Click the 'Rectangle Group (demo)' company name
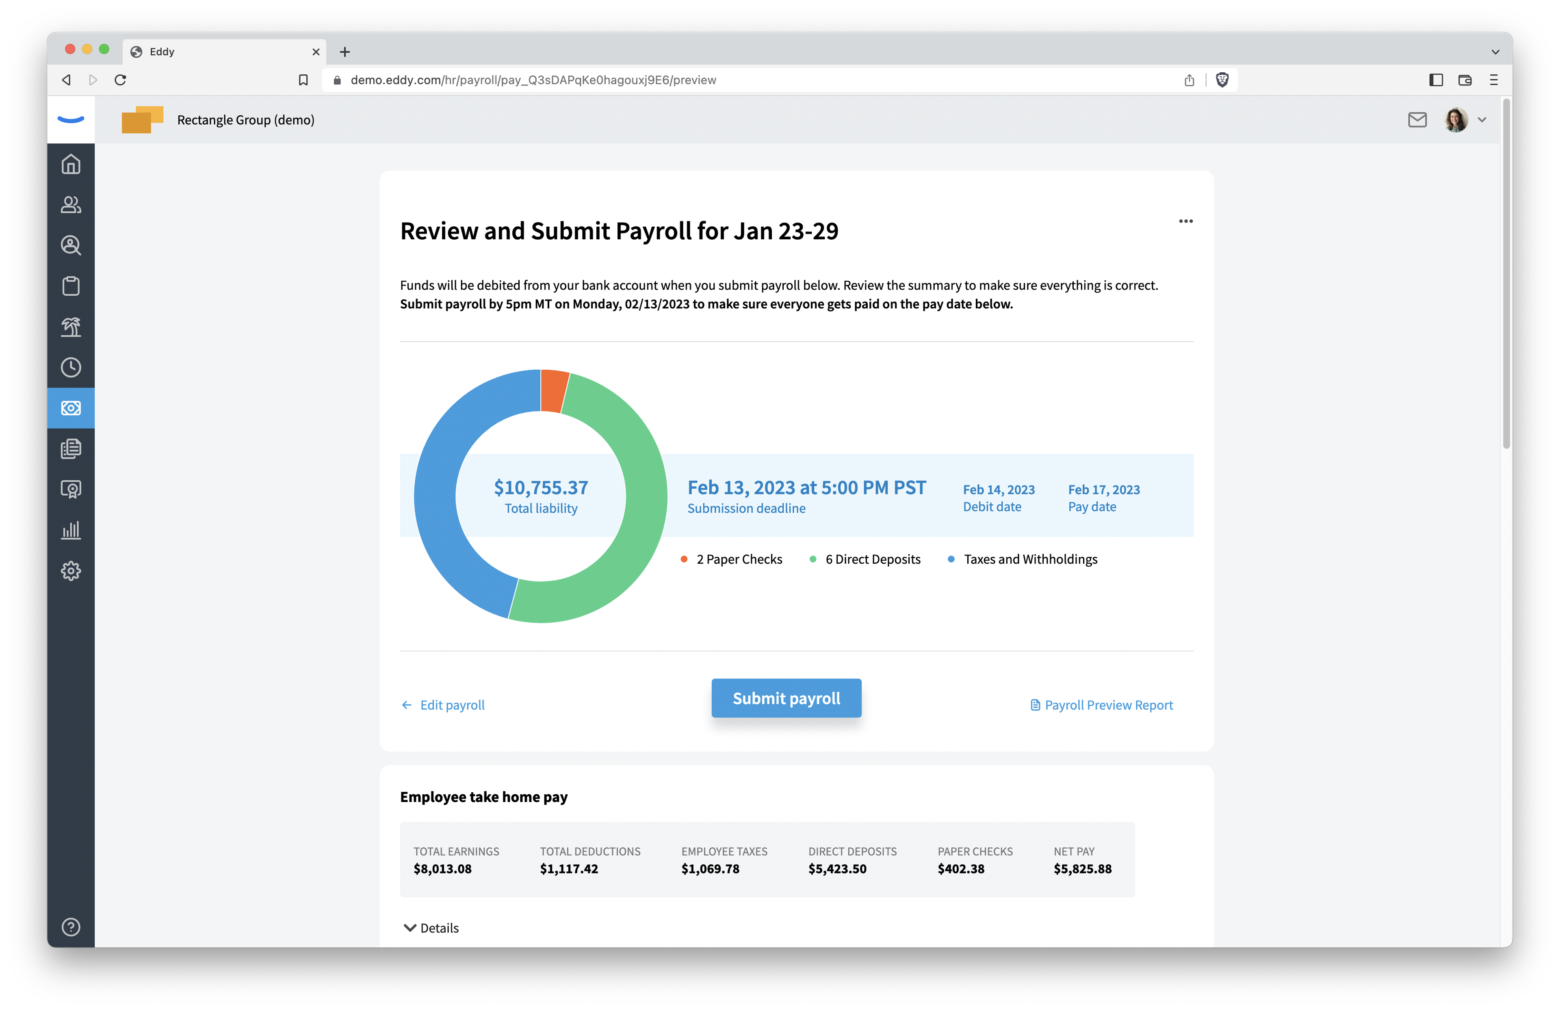Screen dimensions: 1560x1010 point(246,120)
